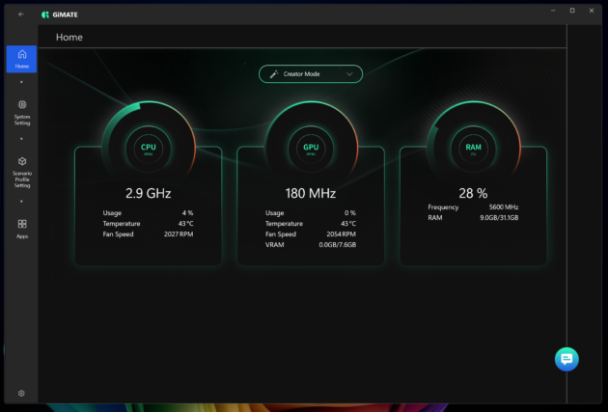Click the RAM gauge circle
This screenshot has height=412, width=608.
[473, 148]
